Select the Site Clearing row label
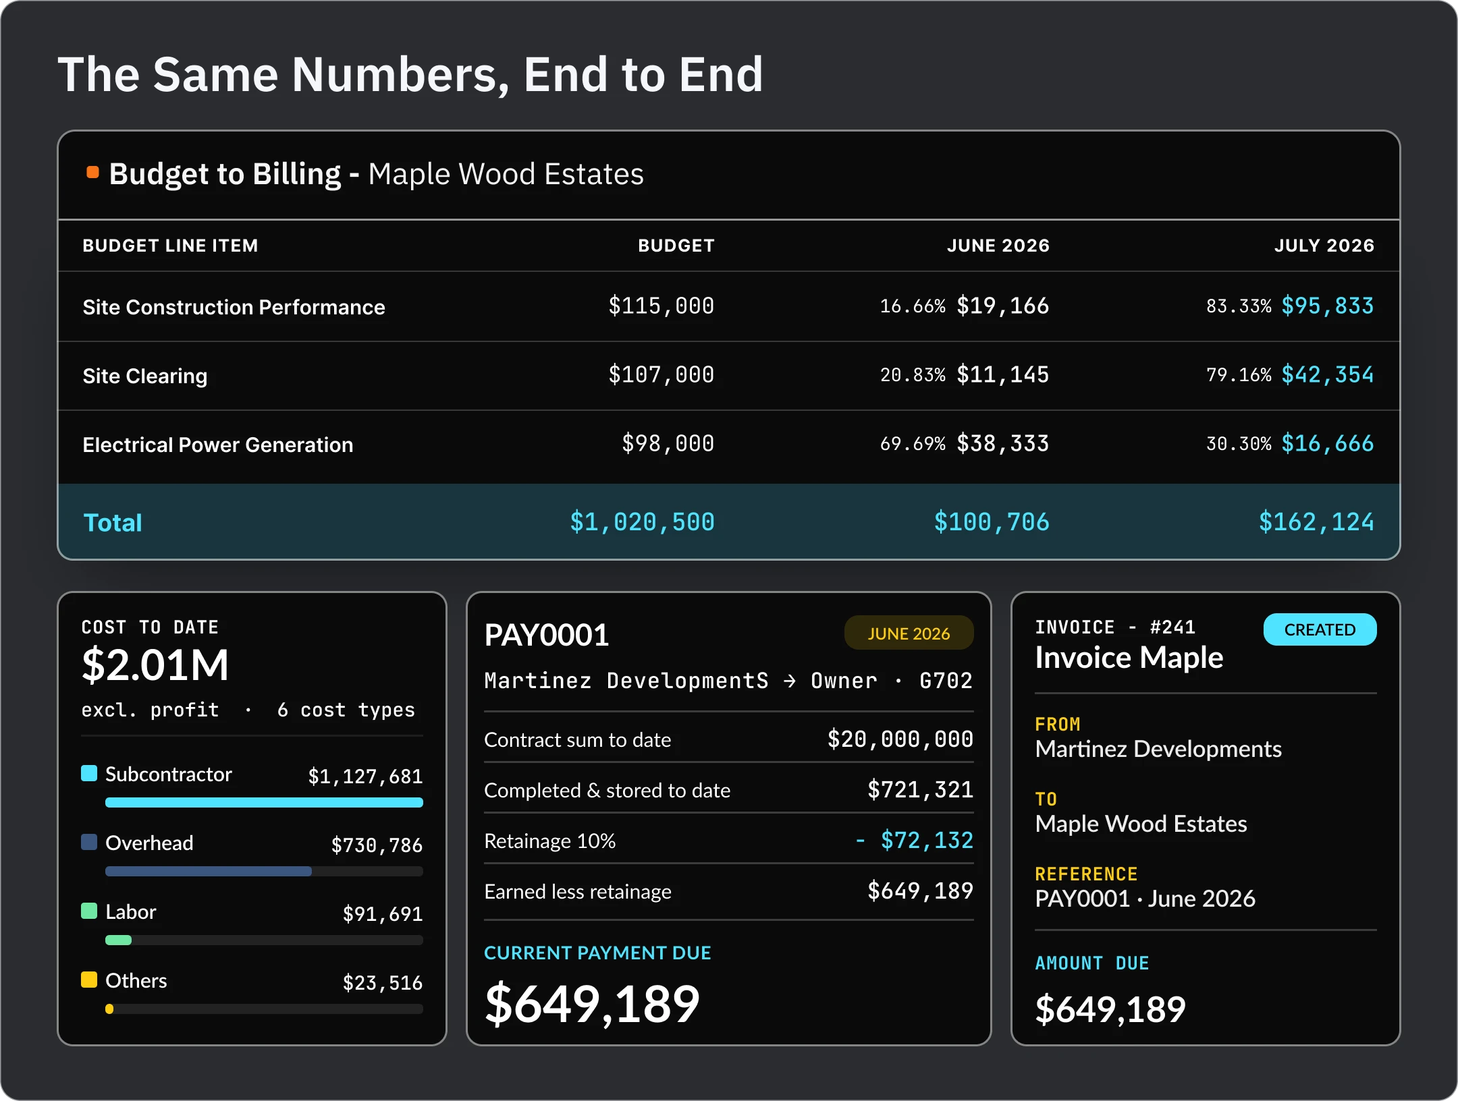The height and width of the screenshot is (1101, 1458). [x=144, y=376]
